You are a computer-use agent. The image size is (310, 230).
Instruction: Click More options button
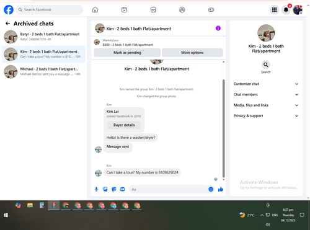pyautogui.click(x=192, y=53)
